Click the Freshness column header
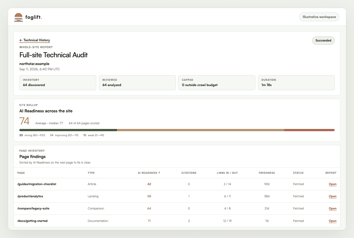Image resolution: width=354 pixels, height=238 pixels. [267, 173]
